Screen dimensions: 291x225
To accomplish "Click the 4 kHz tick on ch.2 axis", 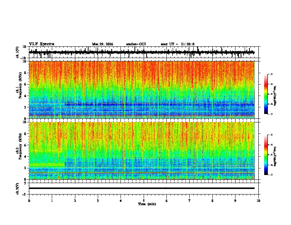I will (x=26, y=157).
